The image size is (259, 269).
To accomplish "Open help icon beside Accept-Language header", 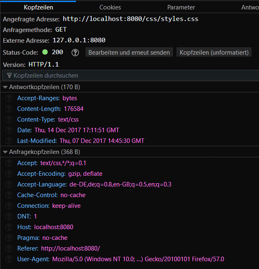I will point(9,184).
